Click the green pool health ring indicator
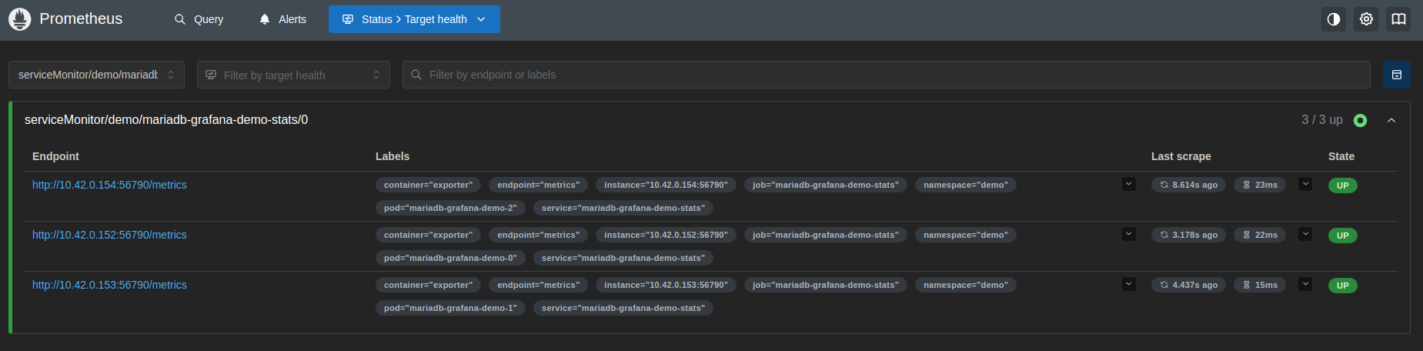Image resolution: width=1423 pixels, height=351 pixels. pos(1360,120)
